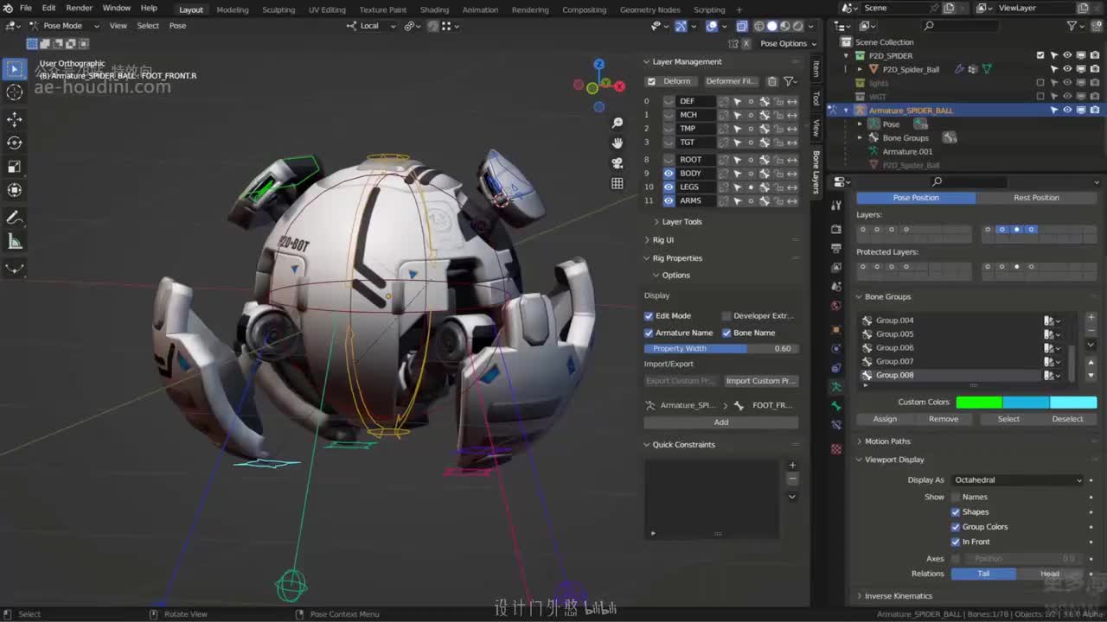Click the Rest Position button
Viewport: 1107px width, 622px height.
1036,198
